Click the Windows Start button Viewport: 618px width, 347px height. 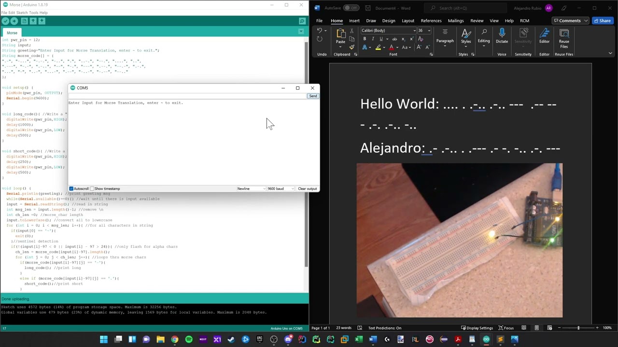[104, 340]
